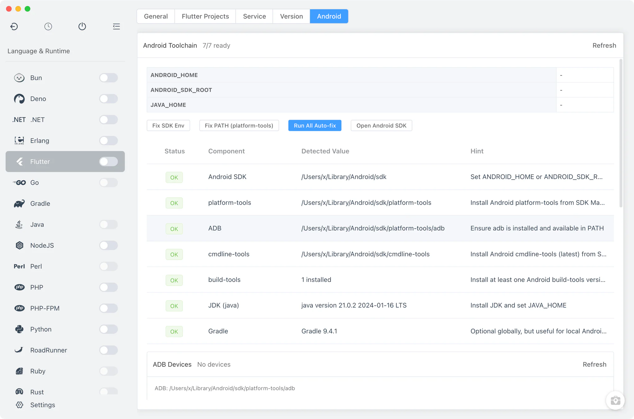This screenshot has height=419, width=634.
Task: Switch to Flutter Projects tab
Action: pyautogui.click(x=205, y=16)
